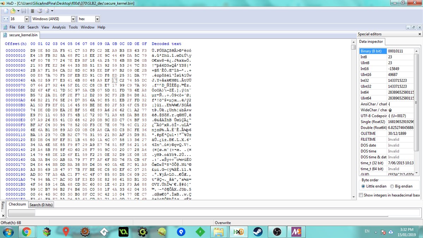The image size is (423, 238).
Task: Switch to the Search (0 hits) tab
Action: (x=41, y=205)
